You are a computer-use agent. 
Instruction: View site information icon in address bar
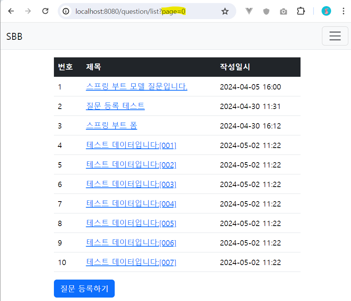coord(66,11)
